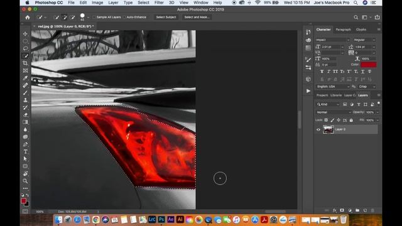Select the Gradient tool
Image resolution: width=402 pixels, height=226 pixels.
click(25, 122)
